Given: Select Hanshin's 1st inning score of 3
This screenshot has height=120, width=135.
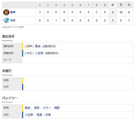Looking at the screenshot, I should click(40, 12).
